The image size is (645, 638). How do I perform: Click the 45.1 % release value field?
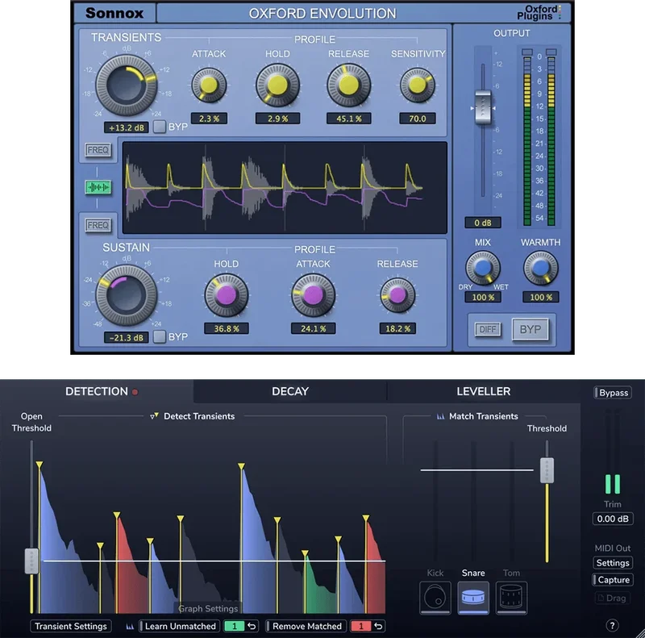pyautogui.click(x=349, y=119)
